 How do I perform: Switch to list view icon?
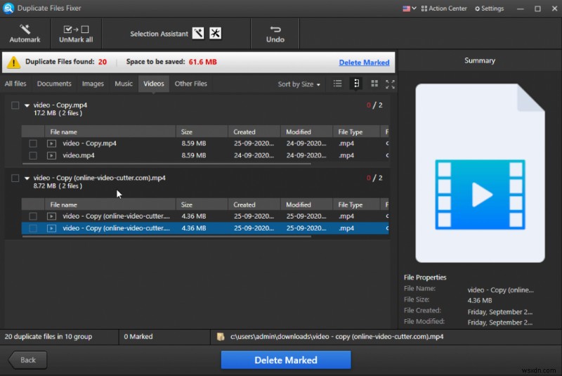point(338,84)
